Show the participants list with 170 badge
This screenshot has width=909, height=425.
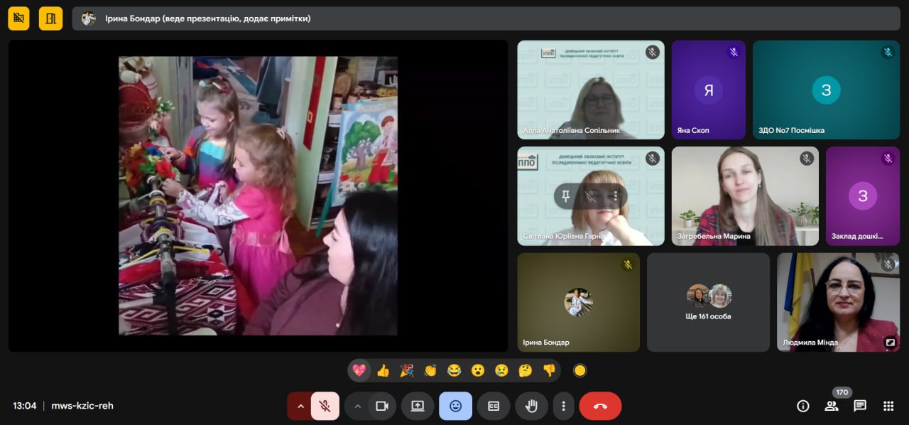[832, 406]
